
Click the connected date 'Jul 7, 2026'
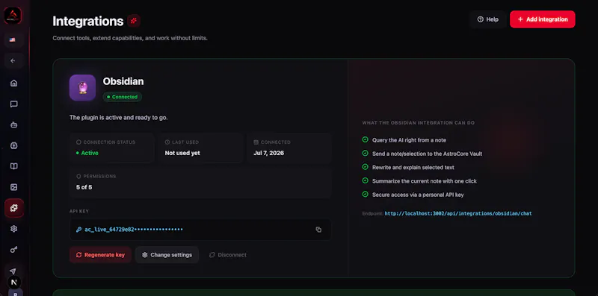tap(269, 153)
